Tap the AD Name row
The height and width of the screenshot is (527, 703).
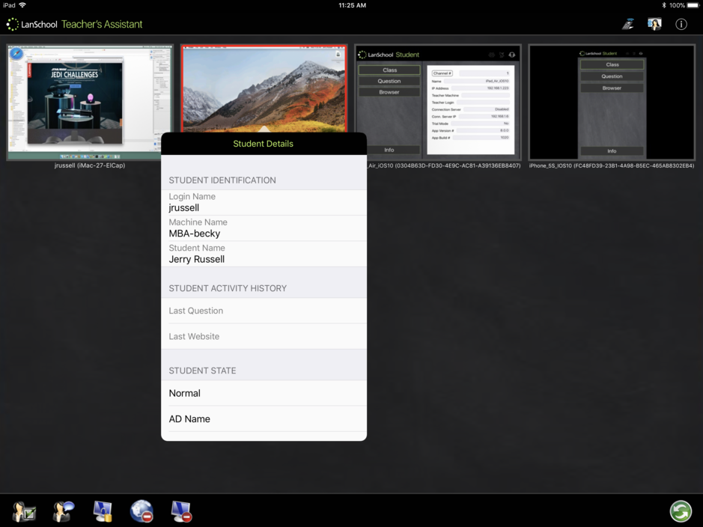[x=264, y=419]
